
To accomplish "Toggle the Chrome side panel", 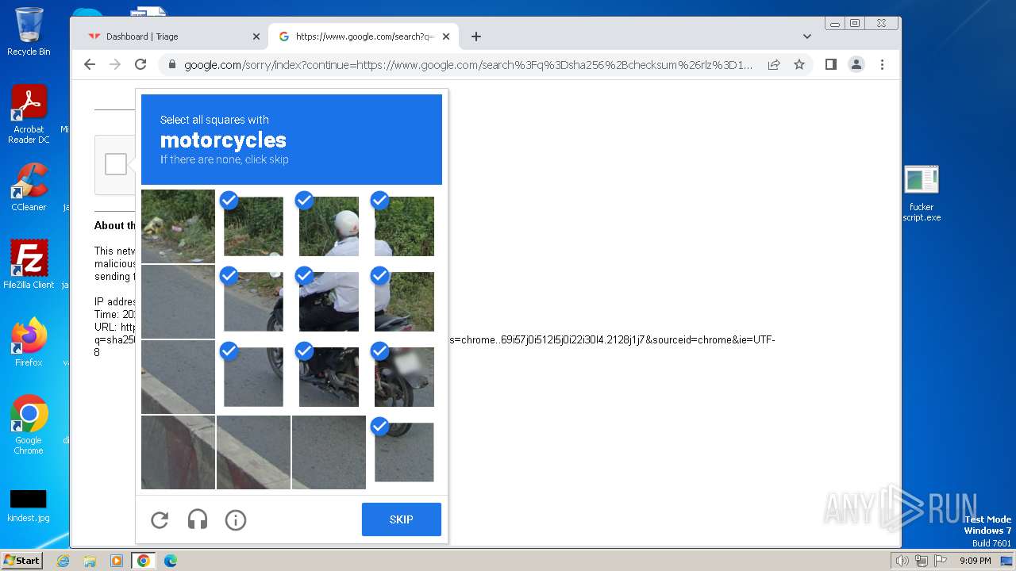I will pyautogui.click(x=831, y=64).
